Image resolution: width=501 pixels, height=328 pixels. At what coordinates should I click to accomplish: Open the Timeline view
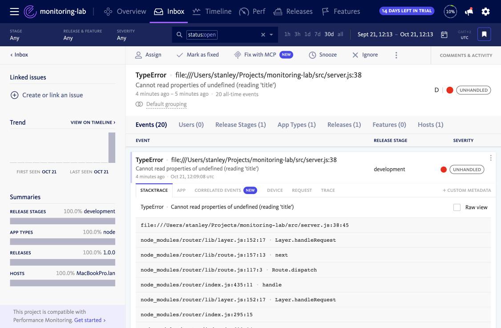tap(212, 12)
